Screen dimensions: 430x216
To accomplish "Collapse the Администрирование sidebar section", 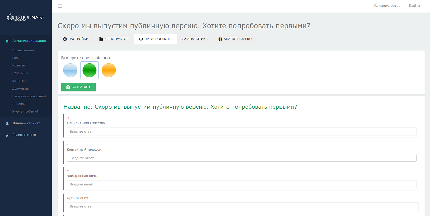I will 29,40.
